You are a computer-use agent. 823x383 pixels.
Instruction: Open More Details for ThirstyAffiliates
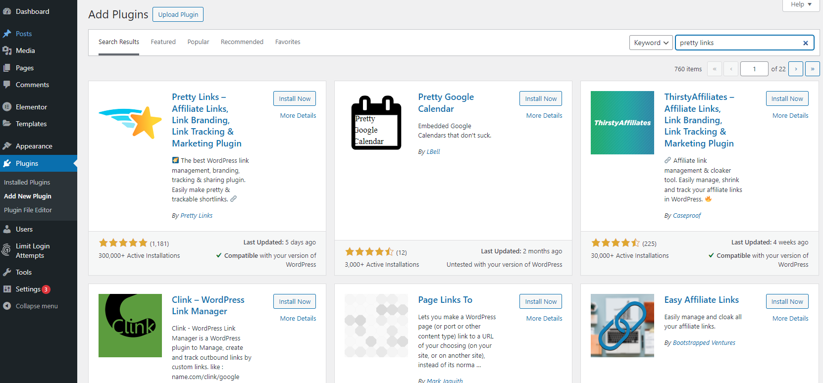(x=790, y=115)
